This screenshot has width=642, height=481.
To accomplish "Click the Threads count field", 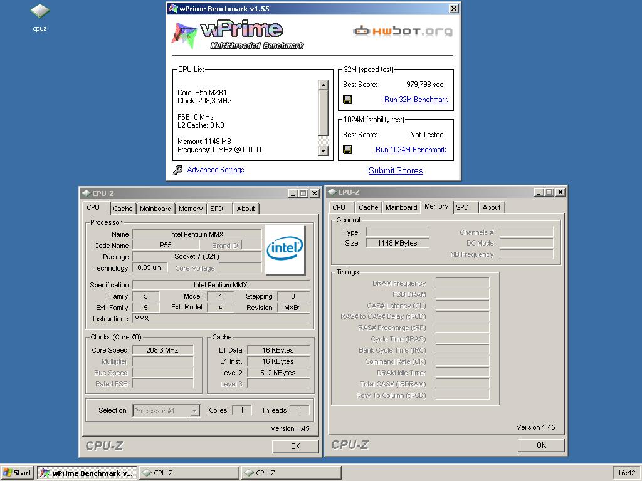I will pos(299,410).
